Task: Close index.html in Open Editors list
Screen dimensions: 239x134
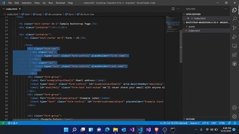Action: pyautogui.click(x=188, y=18)
